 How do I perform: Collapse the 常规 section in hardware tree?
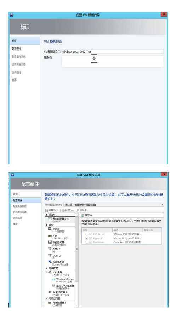click(46, 225)
